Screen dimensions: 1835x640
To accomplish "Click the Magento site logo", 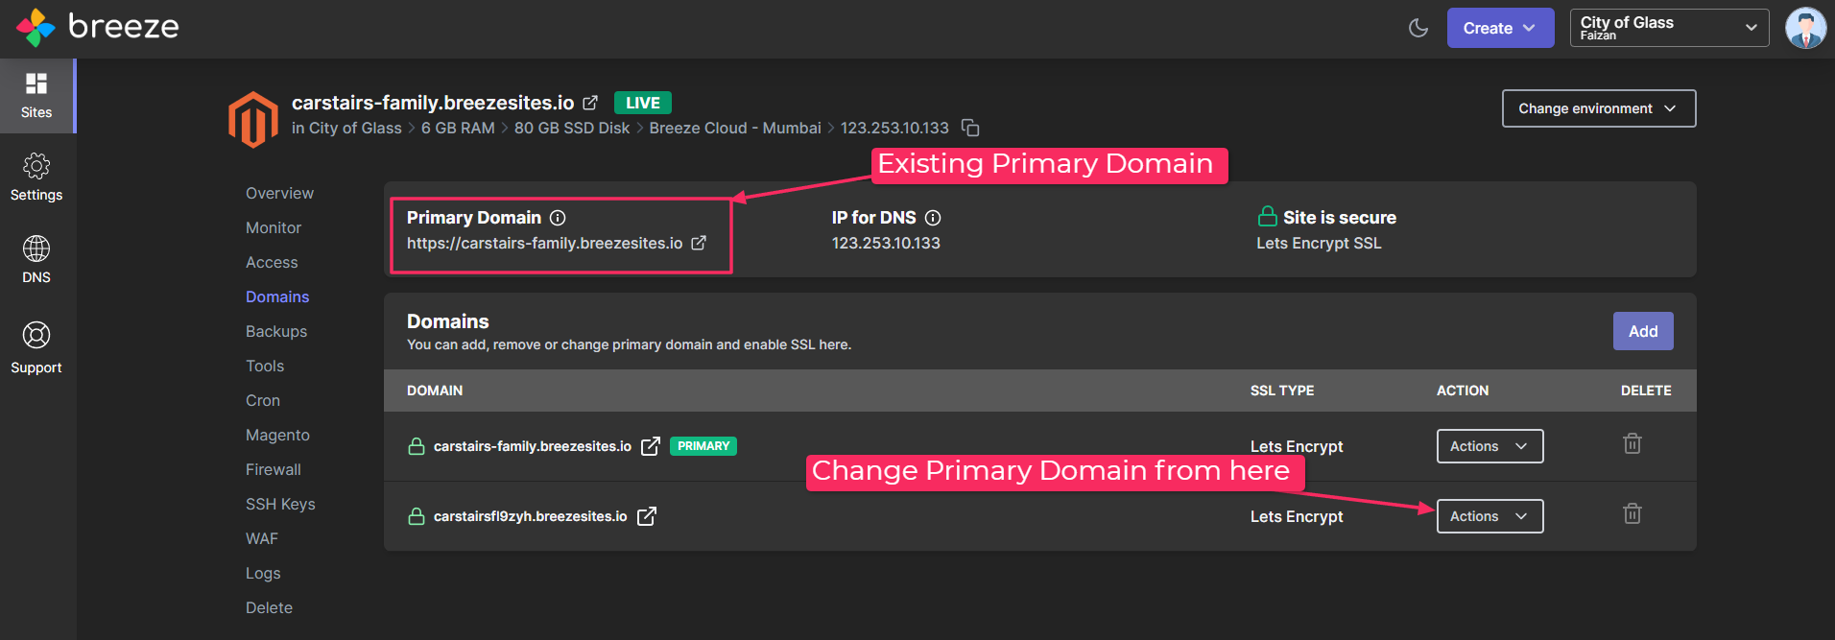I will tap(253, 120).
